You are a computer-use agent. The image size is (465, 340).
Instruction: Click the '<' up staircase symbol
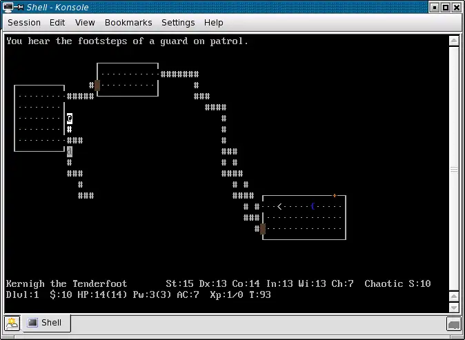[279, 206]
